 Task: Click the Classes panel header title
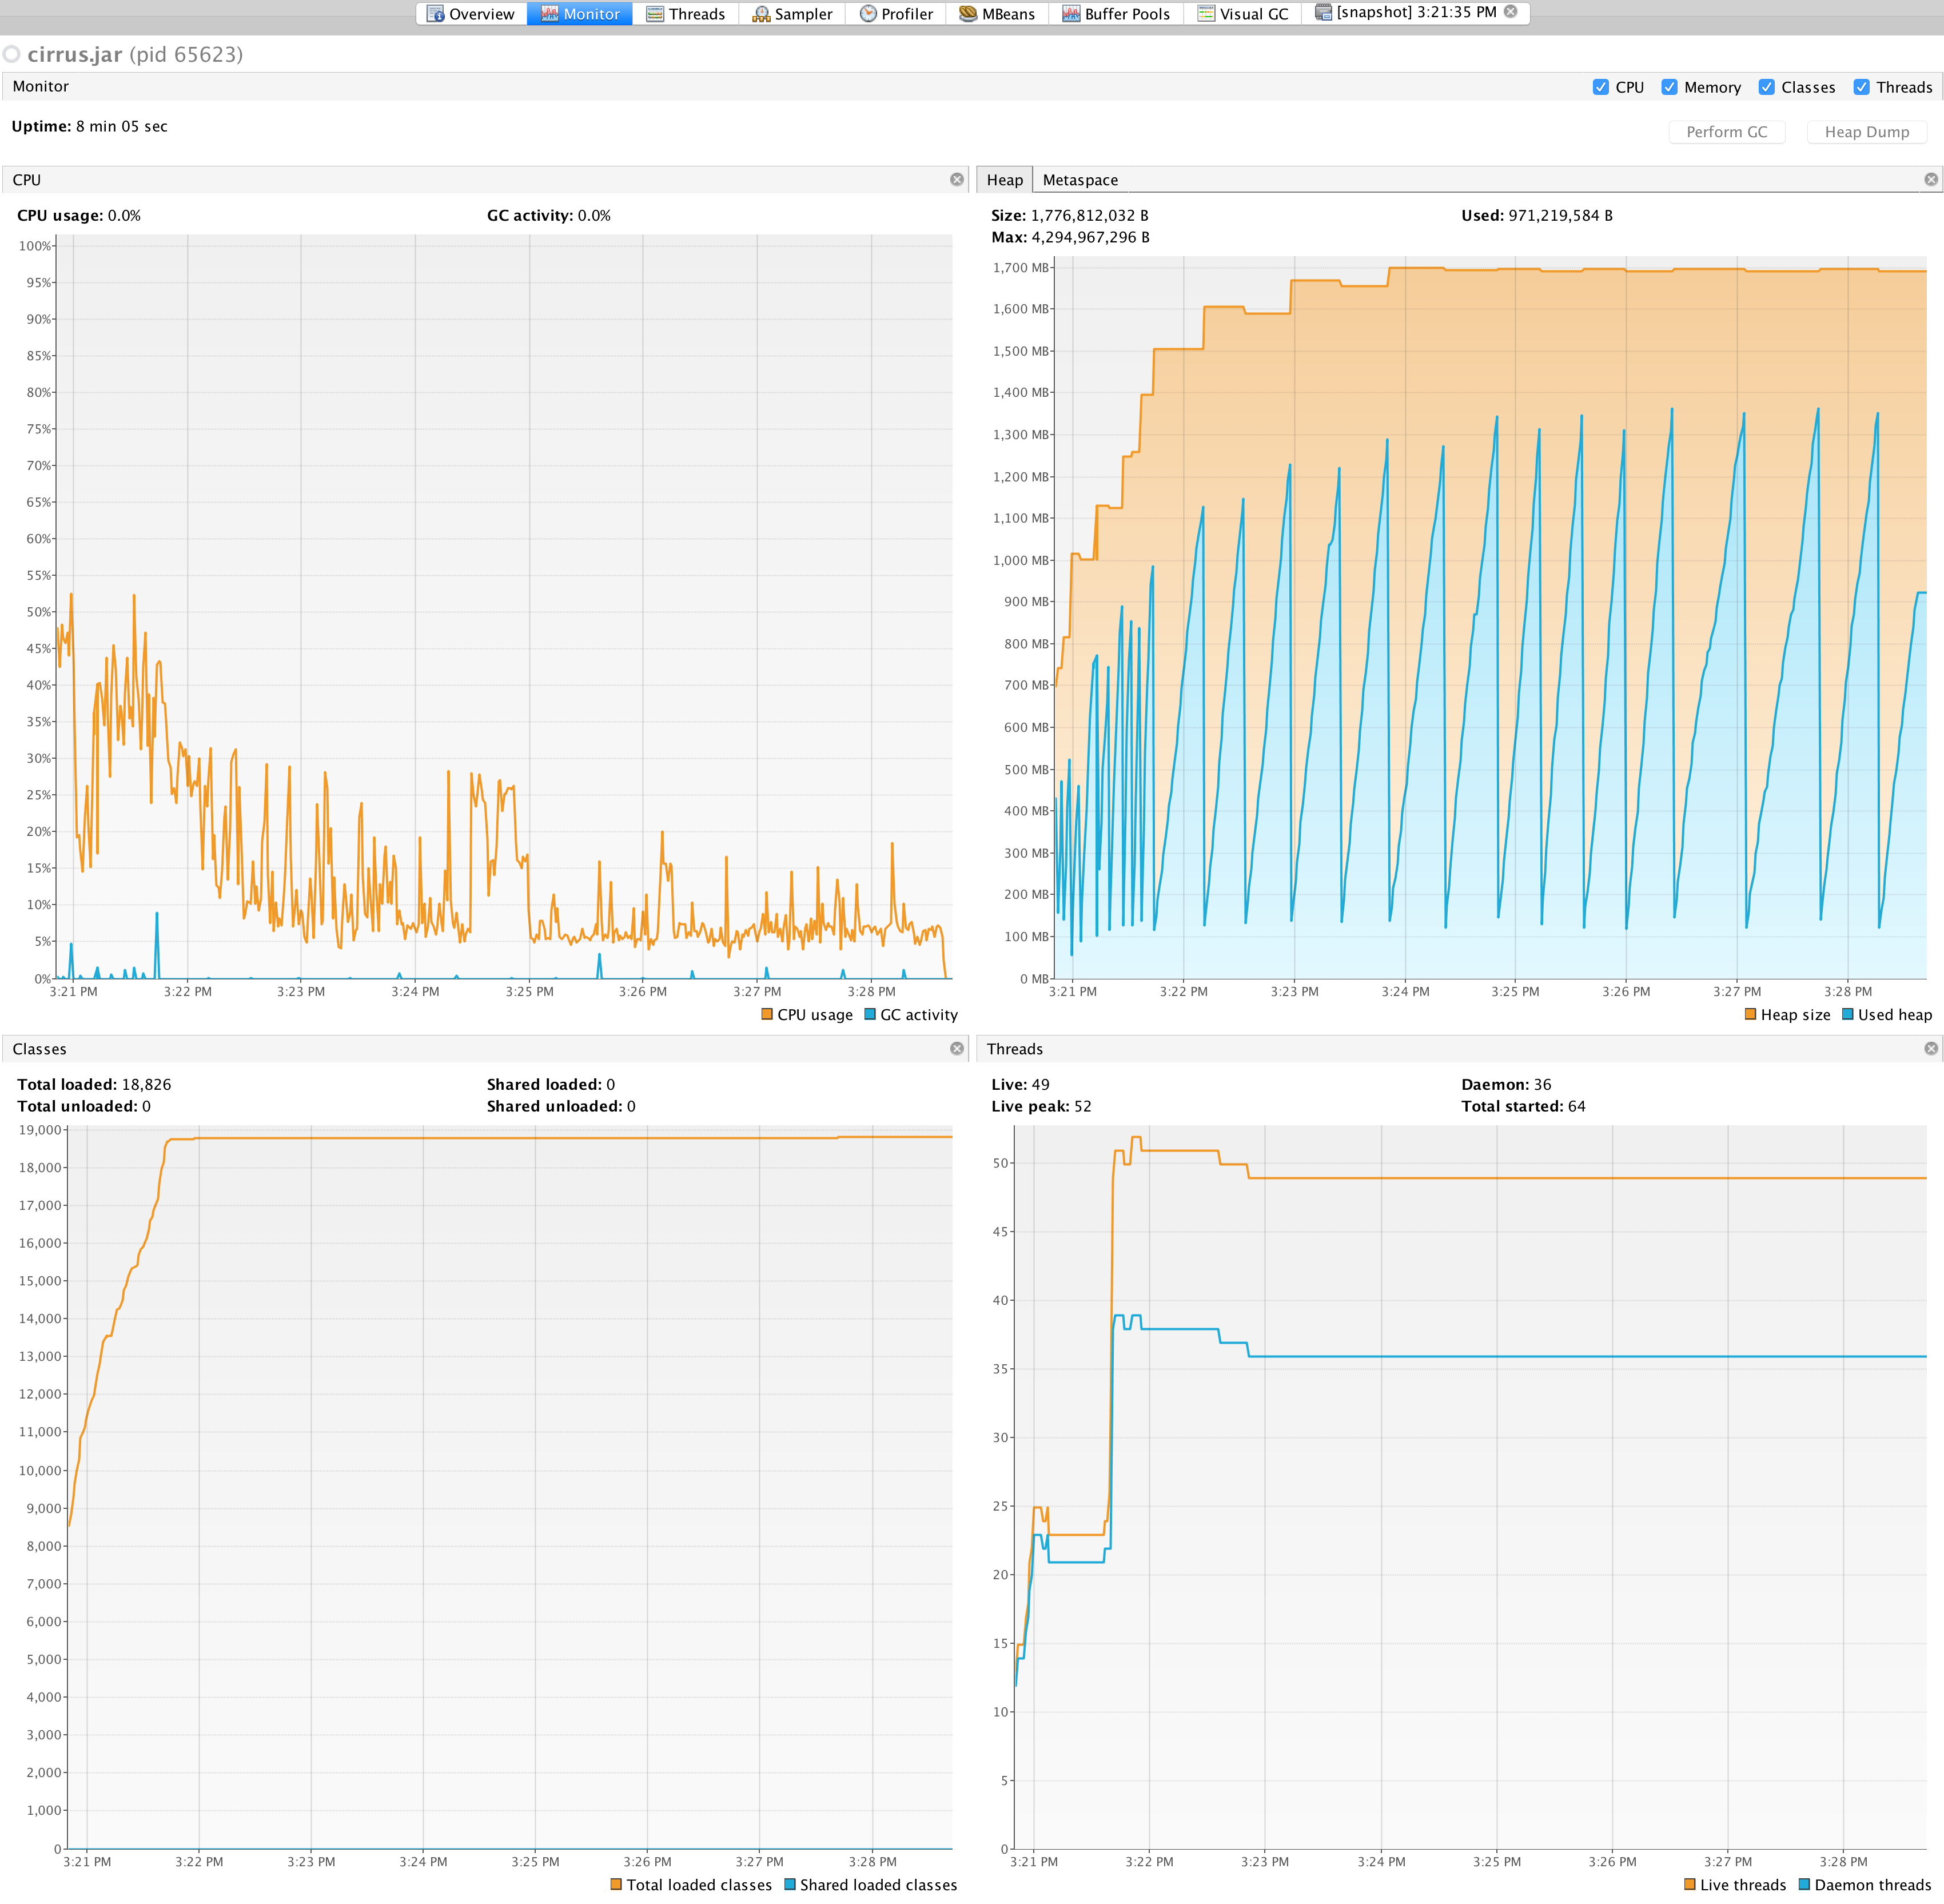39,1049
